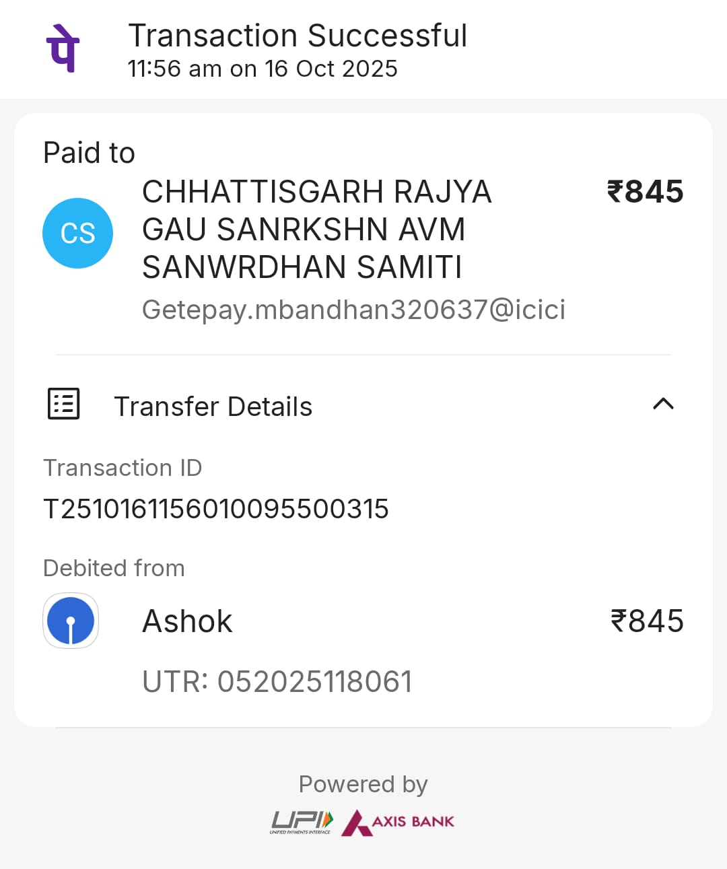Click the Transfer Details list icon
This screenshot has width=727, height=869.
pos(64,404)
